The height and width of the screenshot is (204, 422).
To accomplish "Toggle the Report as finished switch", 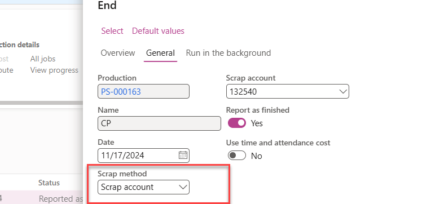I will [x=237, y=123].
